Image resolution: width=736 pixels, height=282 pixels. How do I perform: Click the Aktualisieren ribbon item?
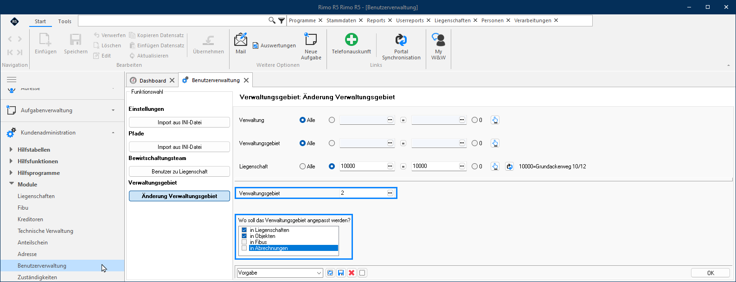click(x=148, y=56)
